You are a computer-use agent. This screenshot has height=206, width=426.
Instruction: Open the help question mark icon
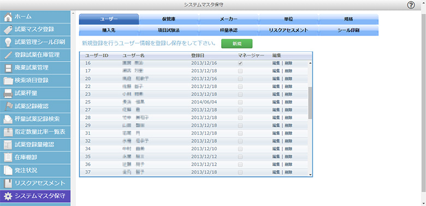[411, 5]
